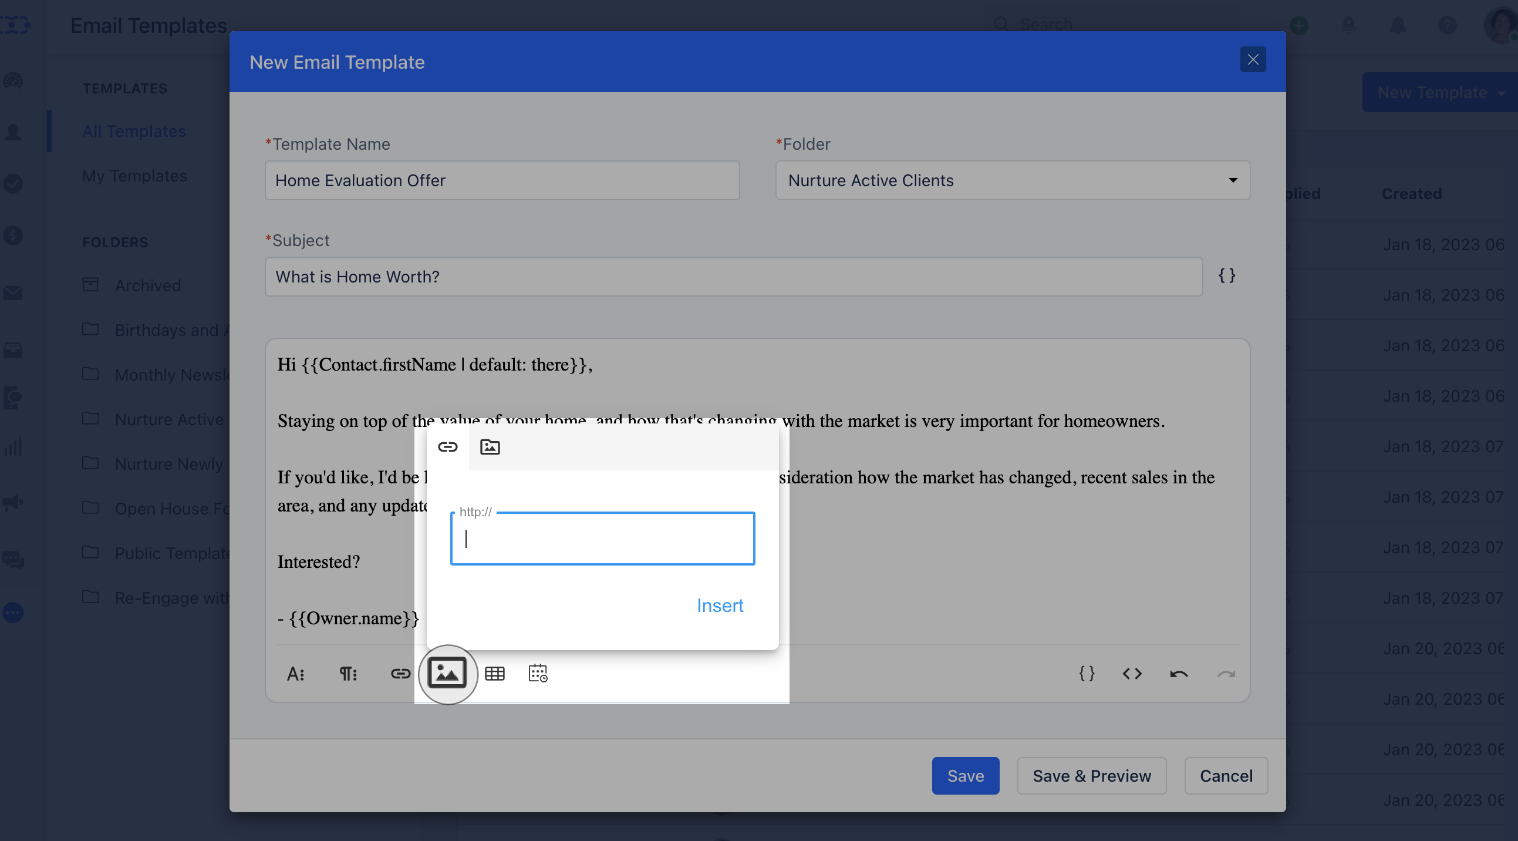Click the Insert Link toolbar icon
Screen dimensions: 1518x841
click(x=400, y=674)
